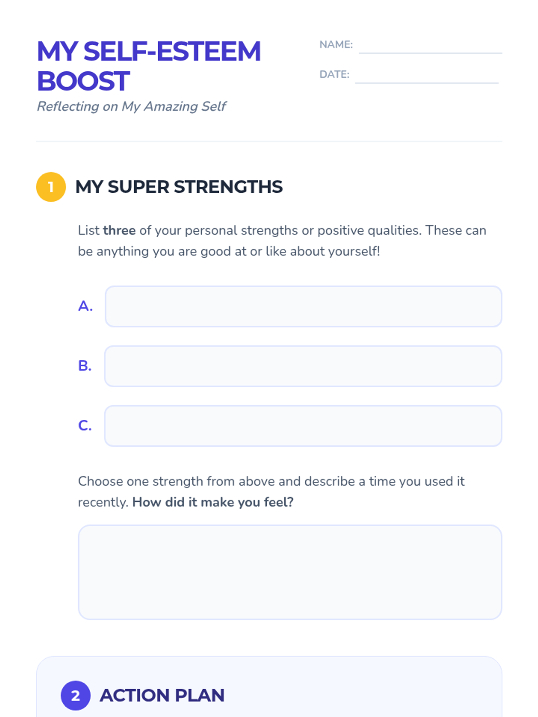538x717 pixels.
Task: Click the "B." list label
Action: 85,366
